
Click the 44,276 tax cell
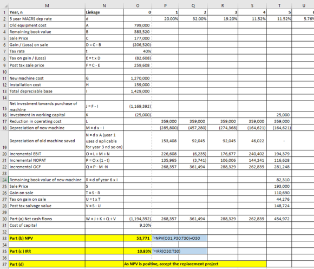coord(279,199)
